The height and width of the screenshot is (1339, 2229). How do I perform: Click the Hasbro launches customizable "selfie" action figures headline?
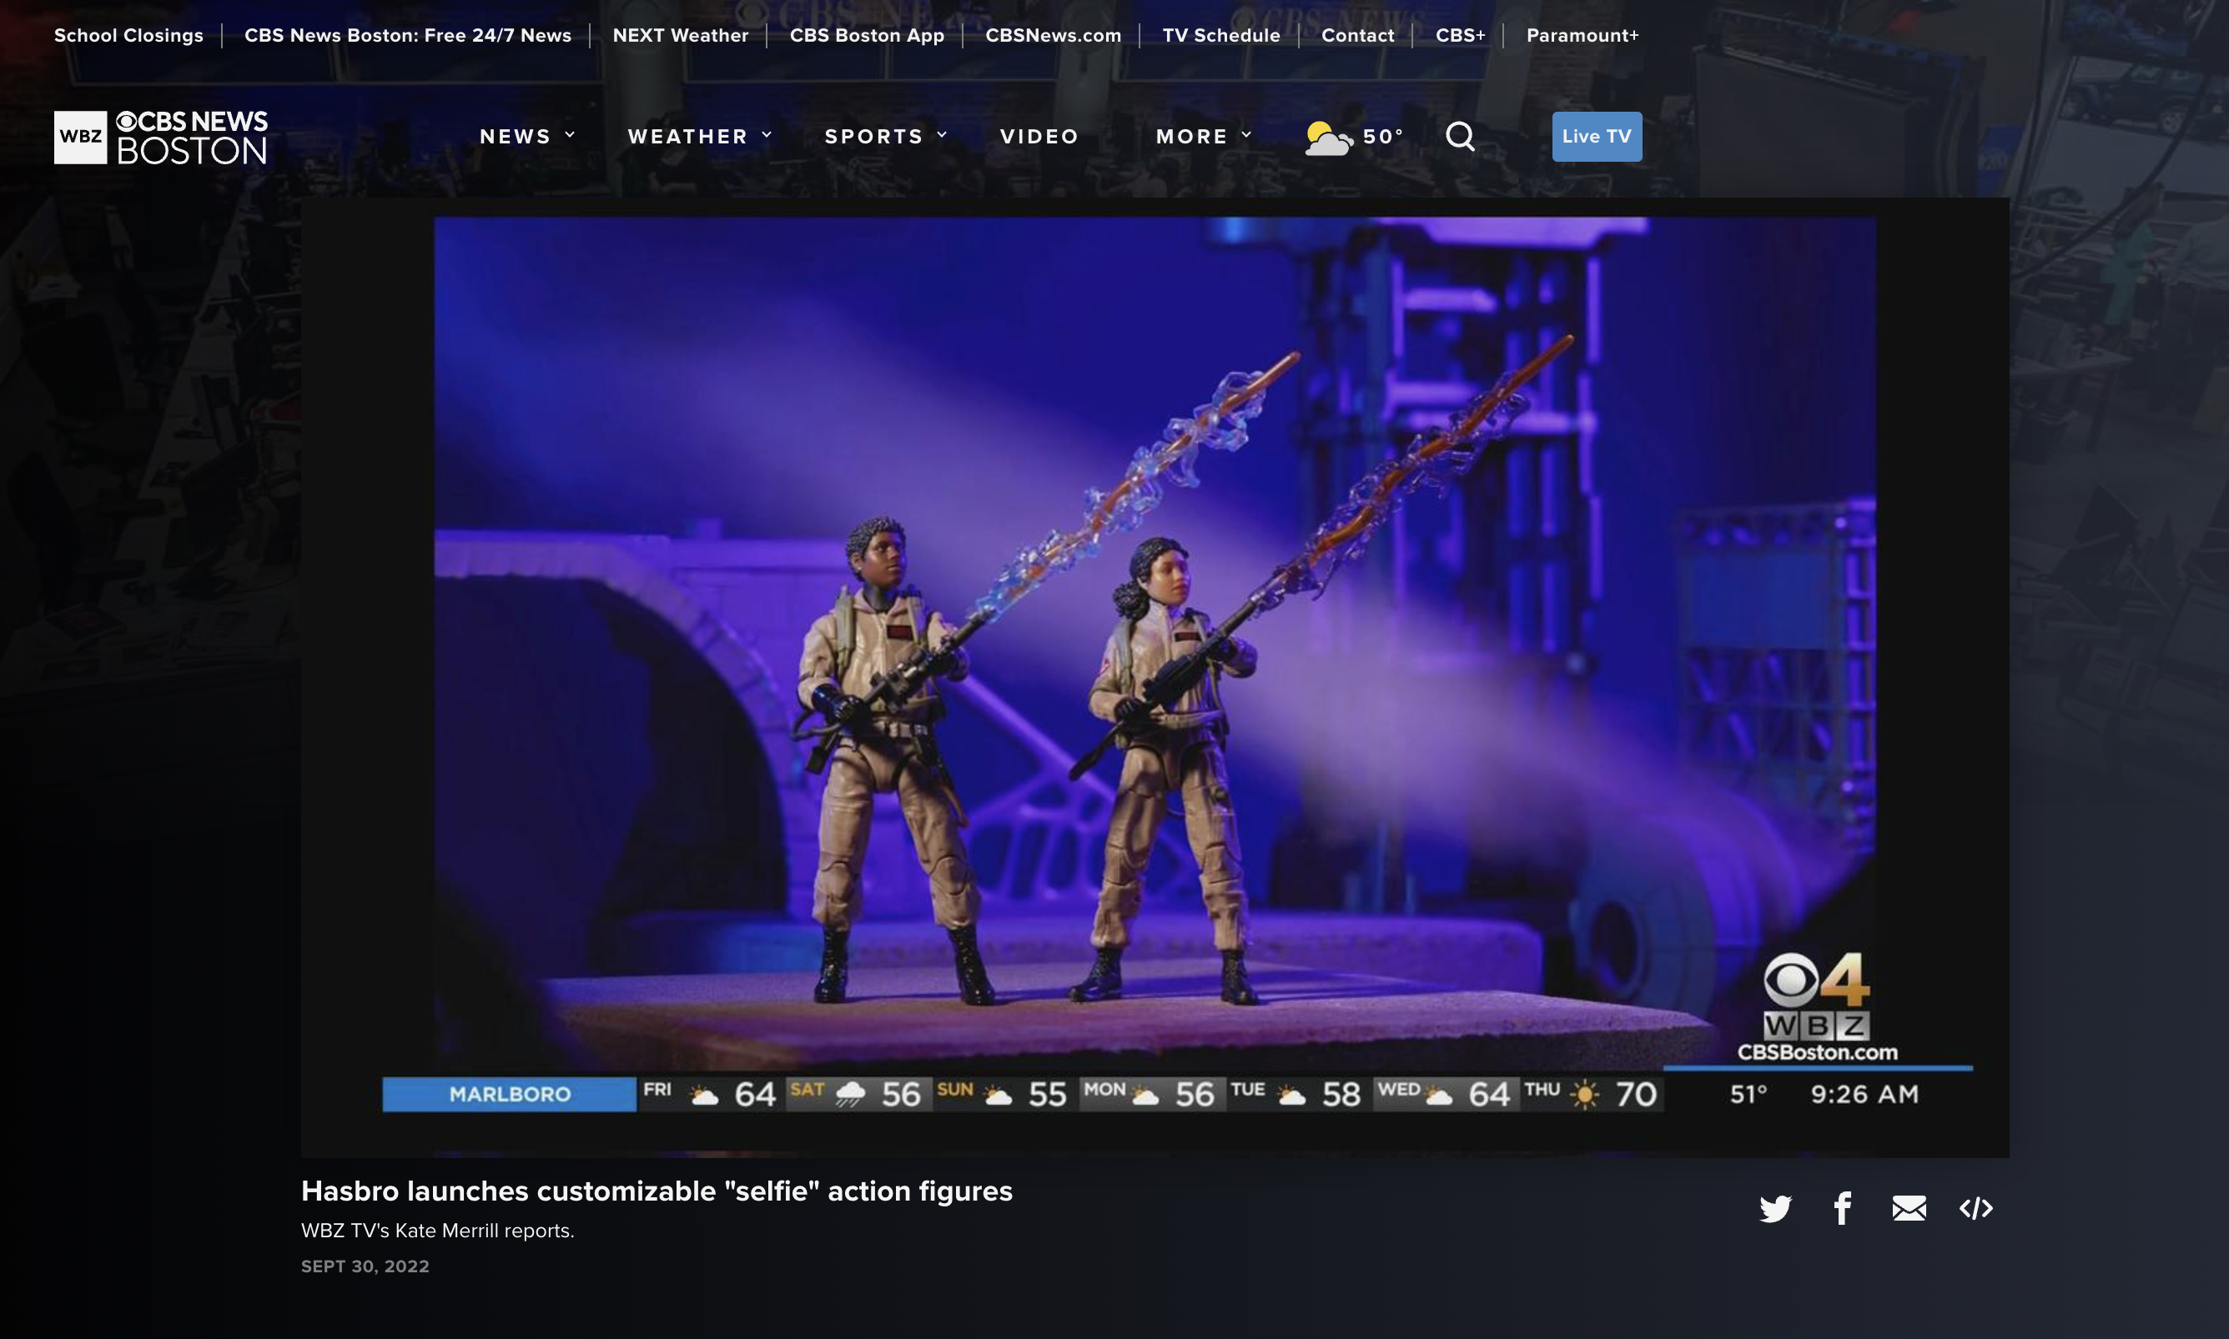(x=657, y=1191)
